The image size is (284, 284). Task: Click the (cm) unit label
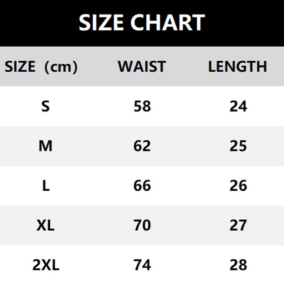[60, 67]
